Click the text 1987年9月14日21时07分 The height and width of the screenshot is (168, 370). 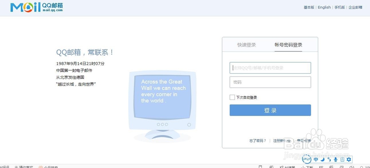80,64
